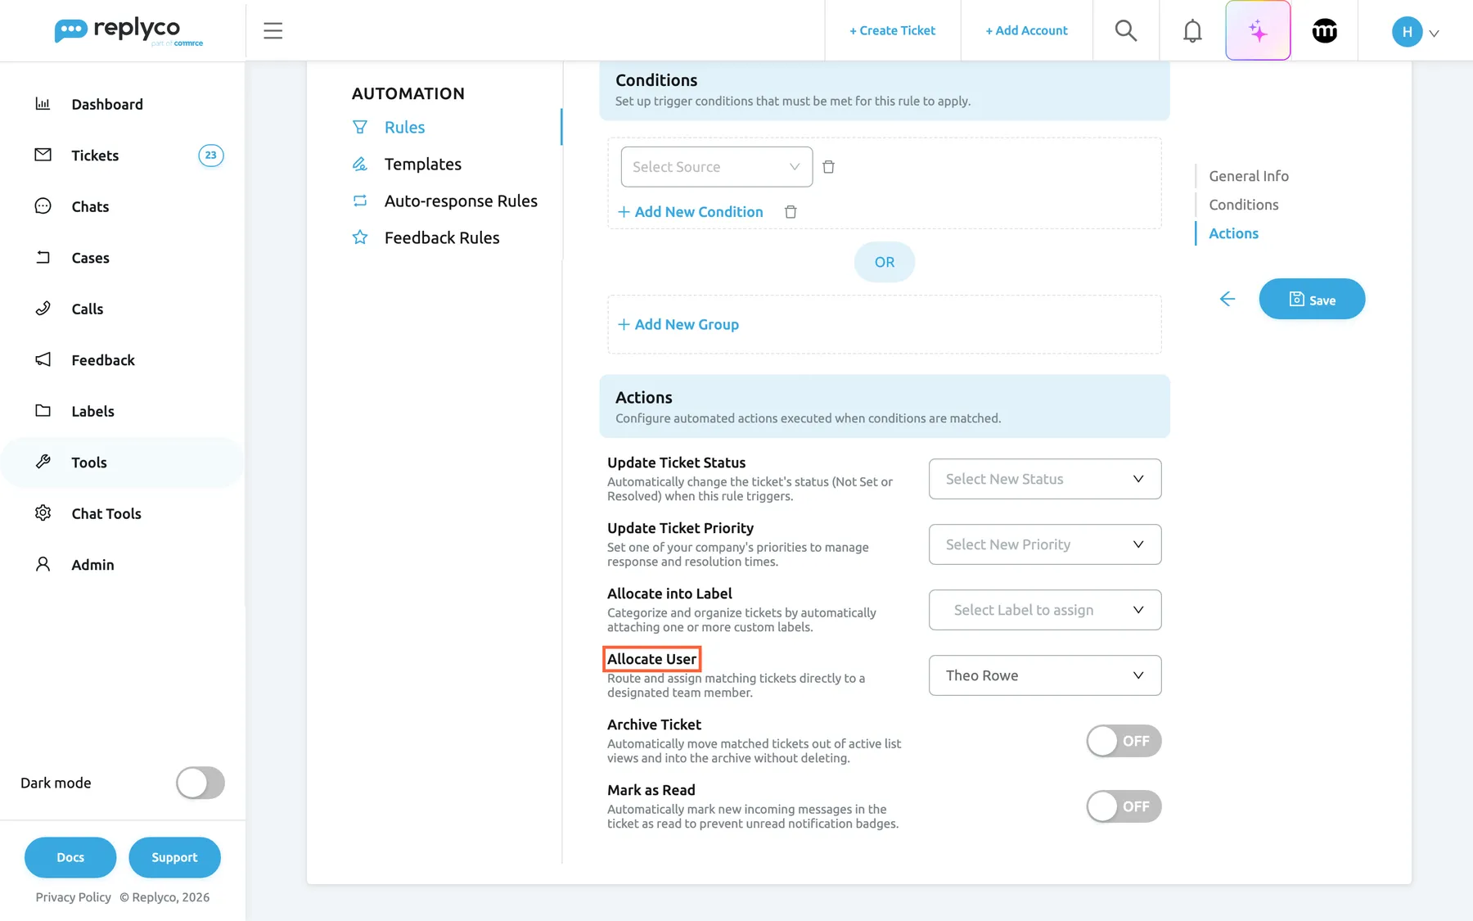Open Dashboard from the sidebar

coord(107,104)
